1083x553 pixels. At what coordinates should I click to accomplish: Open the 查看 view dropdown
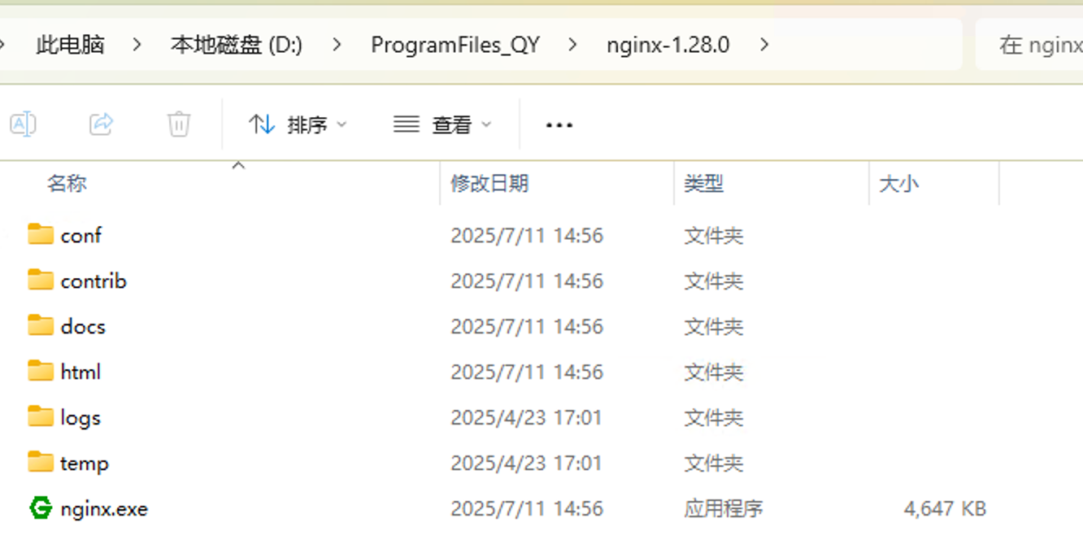(442, 124)
